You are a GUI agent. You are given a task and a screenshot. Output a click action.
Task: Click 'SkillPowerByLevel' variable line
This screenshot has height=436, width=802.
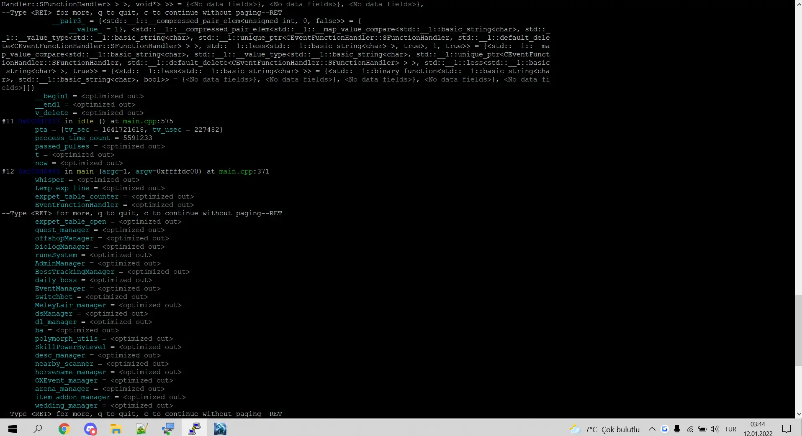coord(108,347)
